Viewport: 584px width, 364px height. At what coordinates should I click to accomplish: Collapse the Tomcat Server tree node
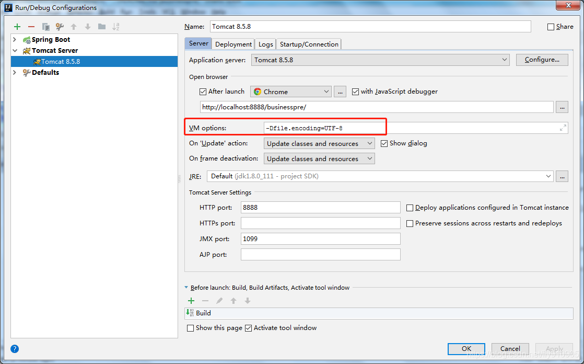tap(15, 50)
